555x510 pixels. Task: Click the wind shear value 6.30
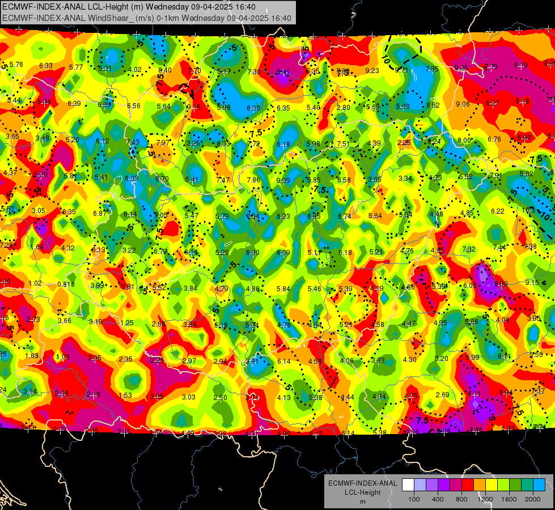pyautogui.click(x=253, y=252)
